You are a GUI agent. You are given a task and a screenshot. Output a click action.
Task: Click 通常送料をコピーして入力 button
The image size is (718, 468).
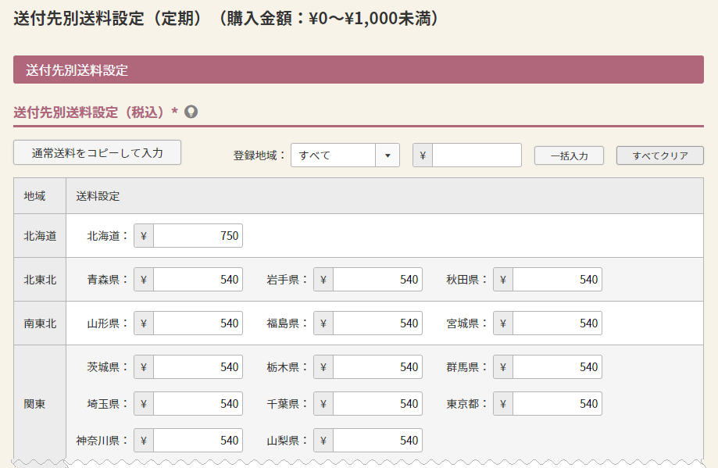97,152
